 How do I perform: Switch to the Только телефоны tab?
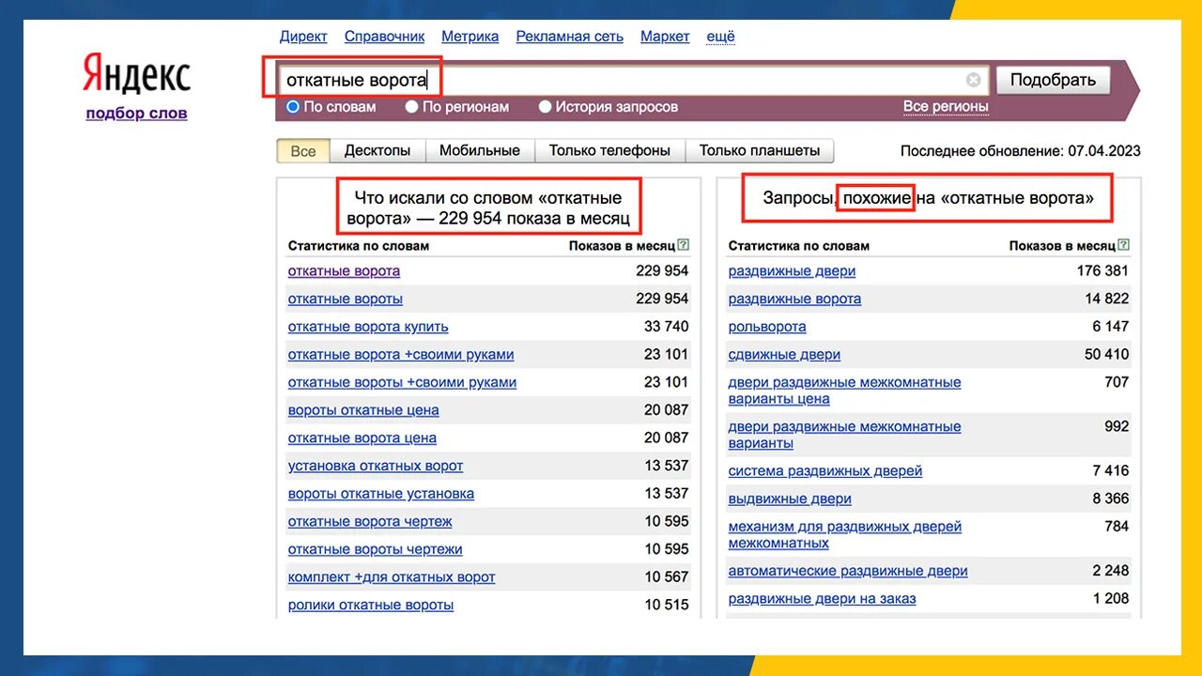[610, 151]
